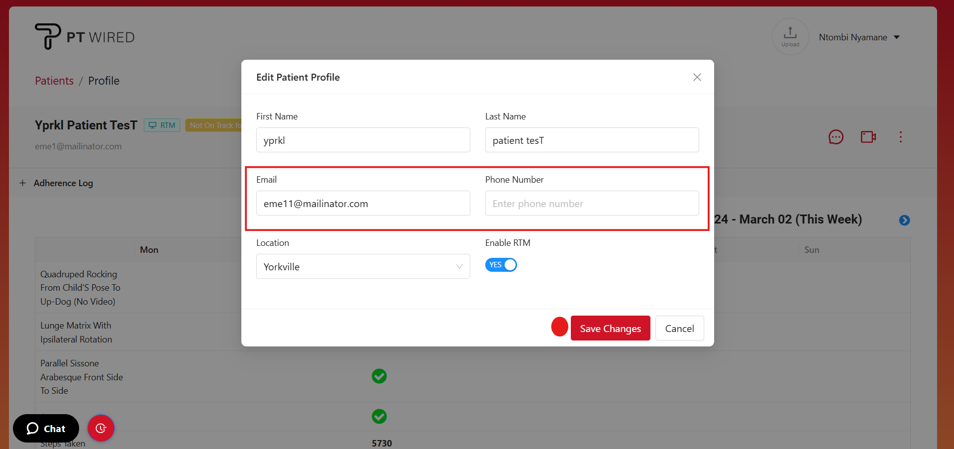Toggle the Enable RTM switch
Viewport: 954px width, 449px height.
coord(501,265)
